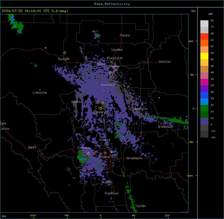Image resolution: width=224 pixels, height=219 pixels.
Task: Select the Lake Louise label
Action: click(x=5, y=126)
